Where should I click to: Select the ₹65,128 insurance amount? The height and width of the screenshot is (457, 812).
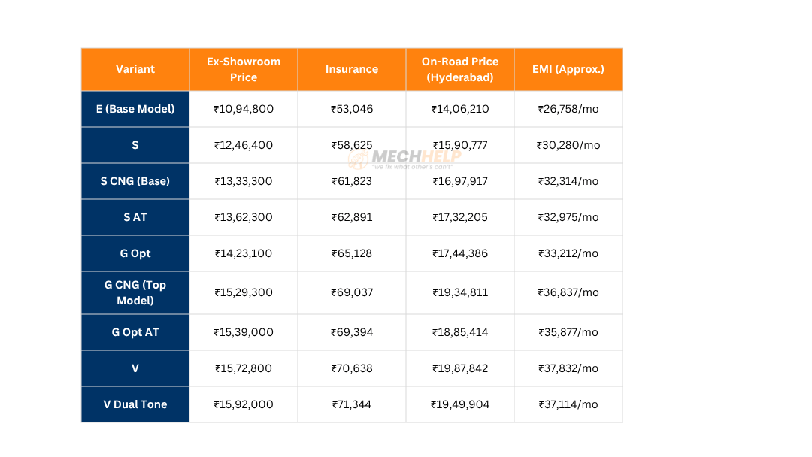(352, 253)
